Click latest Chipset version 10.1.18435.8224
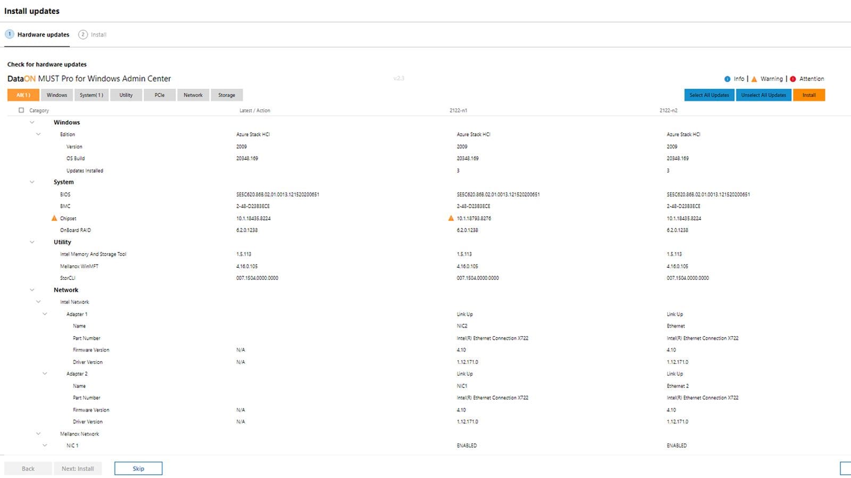 click(x=254, y=218)
